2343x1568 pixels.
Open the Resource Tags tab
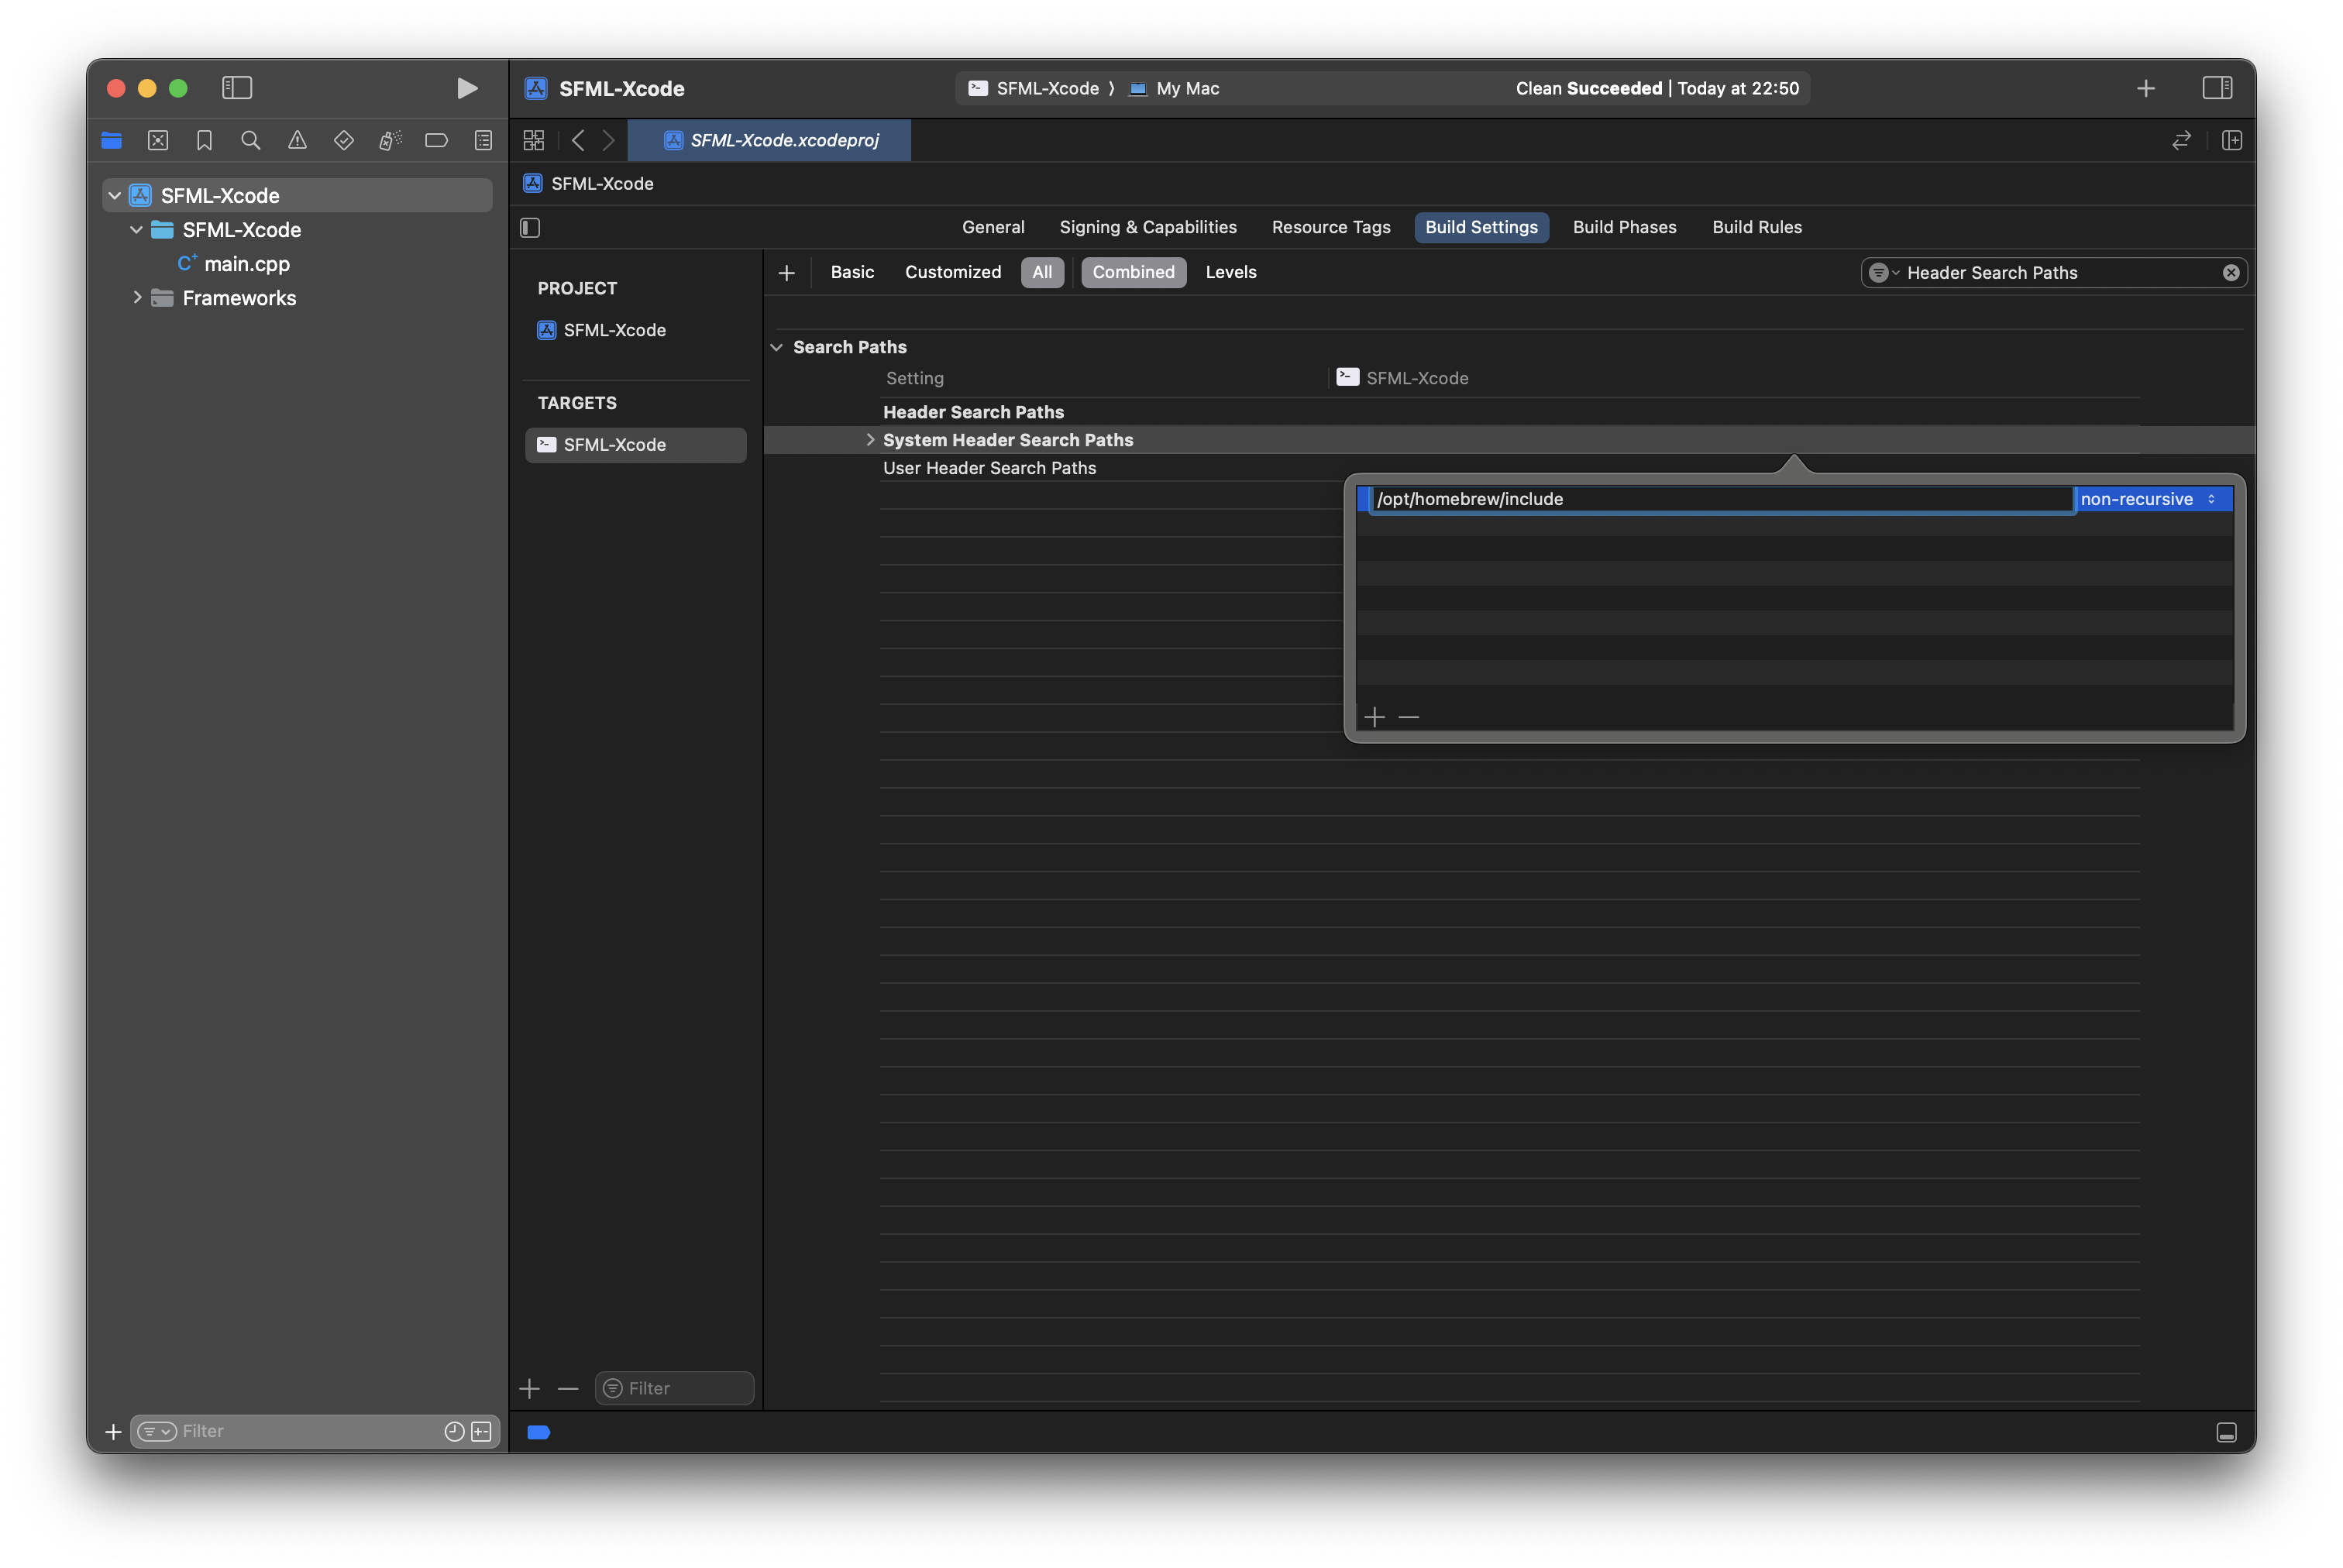point(1331,227)
